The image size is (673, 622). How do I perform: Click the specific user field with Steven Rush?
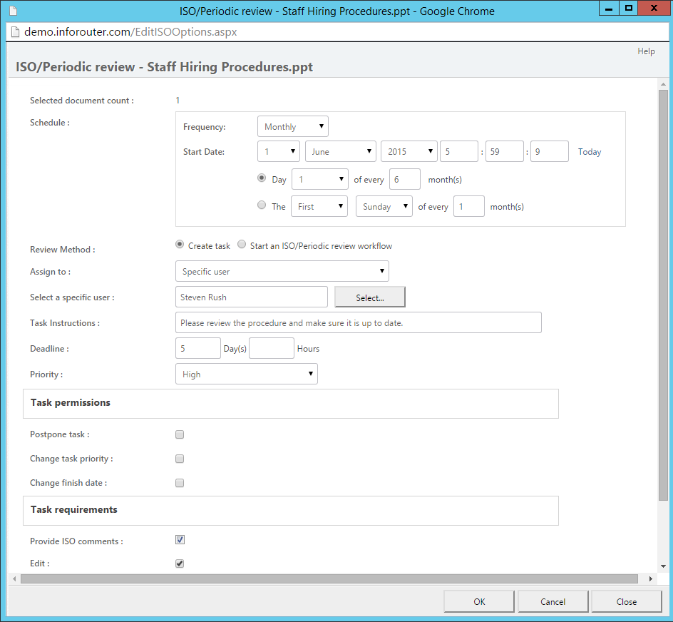click(x=252, y=297)
